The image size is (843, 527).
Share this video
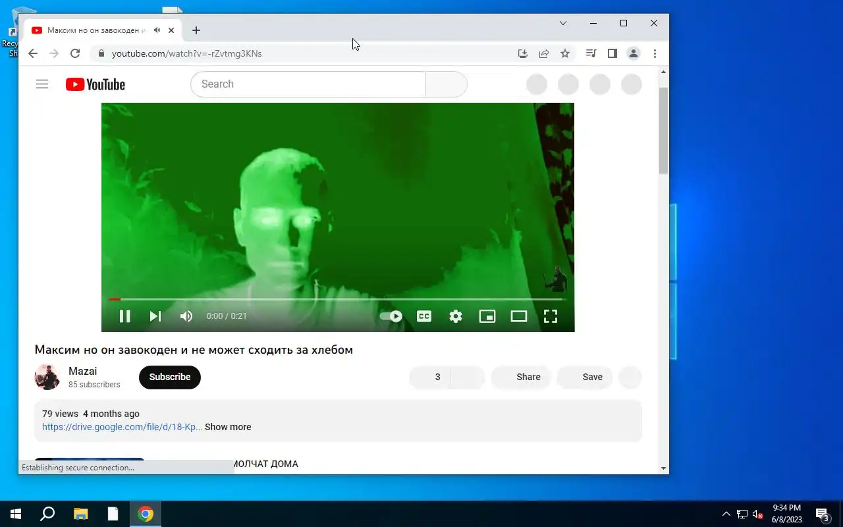tap(521, 377)
